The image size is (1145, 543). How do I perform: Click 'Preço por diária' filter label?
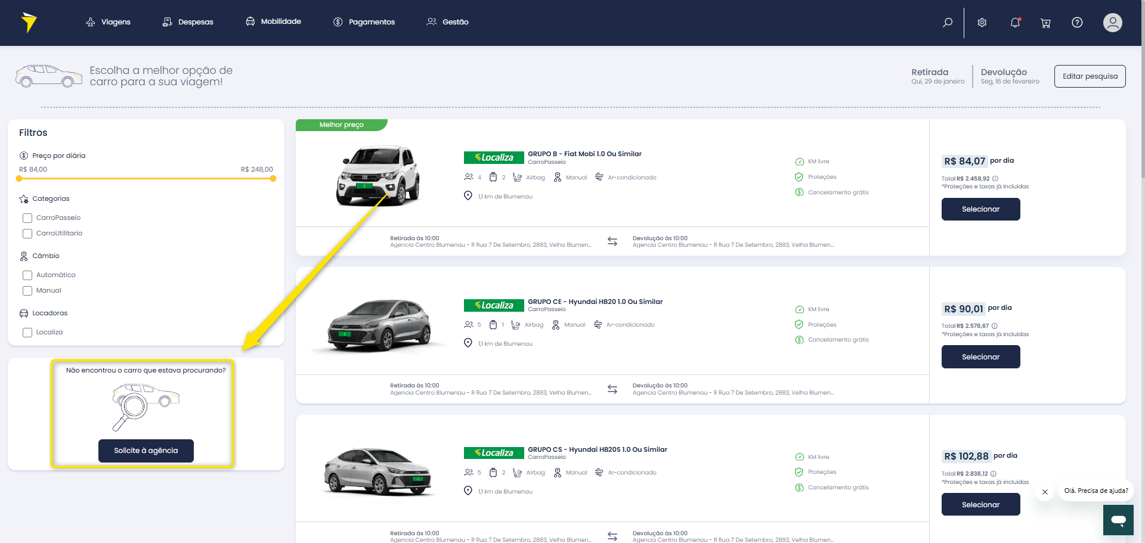[x=59, y=156]
